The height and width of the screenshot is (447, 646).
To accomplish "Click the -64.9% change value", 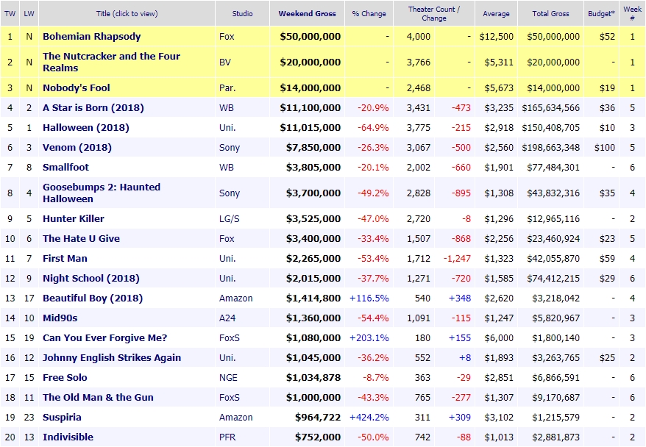I will pos(373,128).
